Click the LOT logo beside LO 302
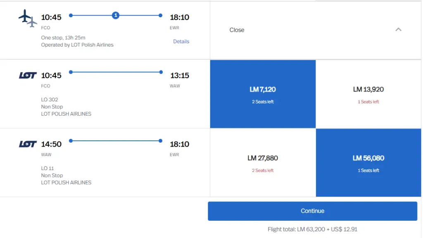The width and height of the screenshot is (423, 238). tap(28, 76)
